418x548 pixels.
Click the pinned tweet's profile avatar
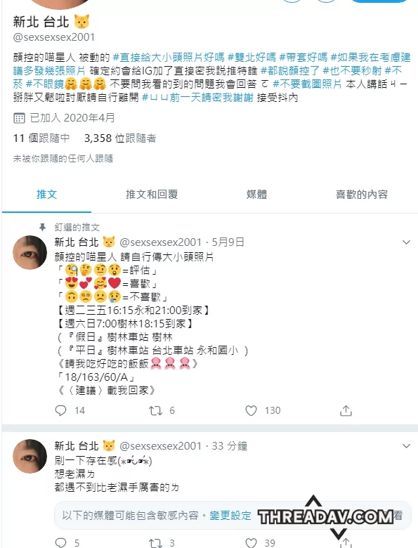tap(30, 252)
